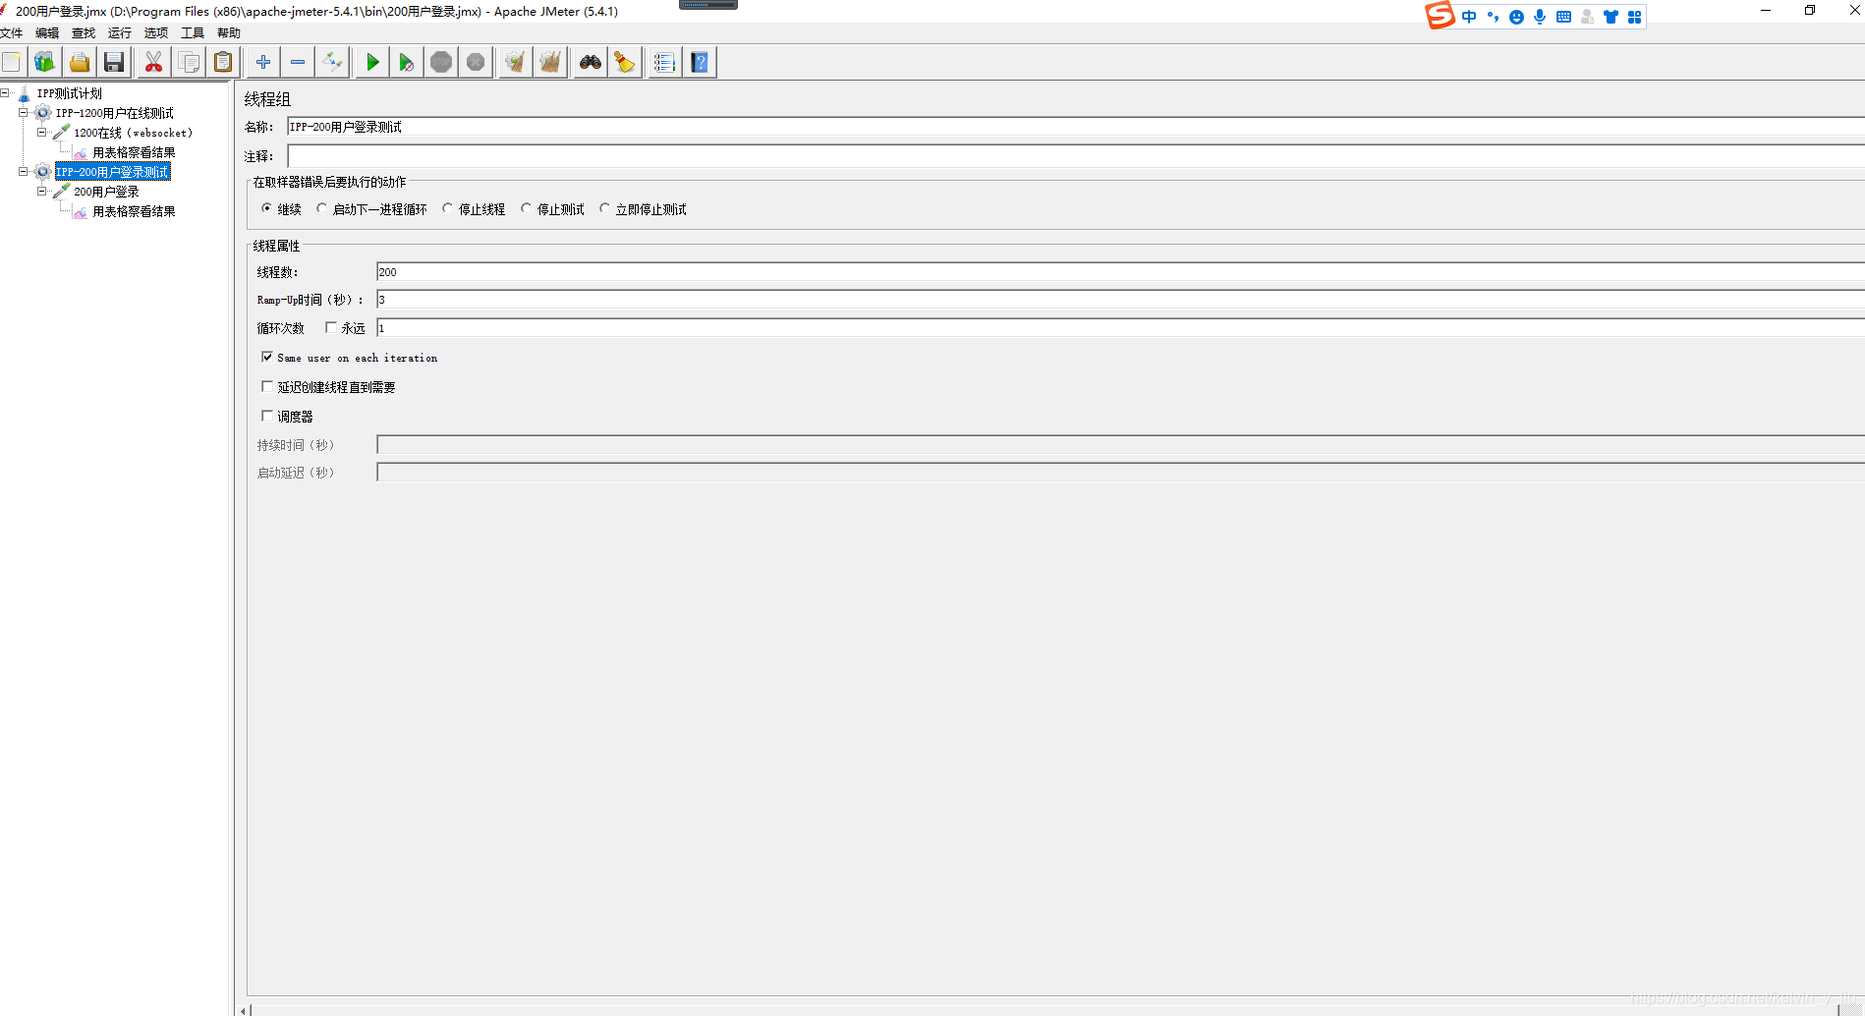
Task: Open help with question mark icon
Action: point(700,62)
